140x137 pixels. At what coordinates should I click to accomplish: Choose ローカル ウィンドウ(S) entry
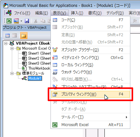pos(90,65)
